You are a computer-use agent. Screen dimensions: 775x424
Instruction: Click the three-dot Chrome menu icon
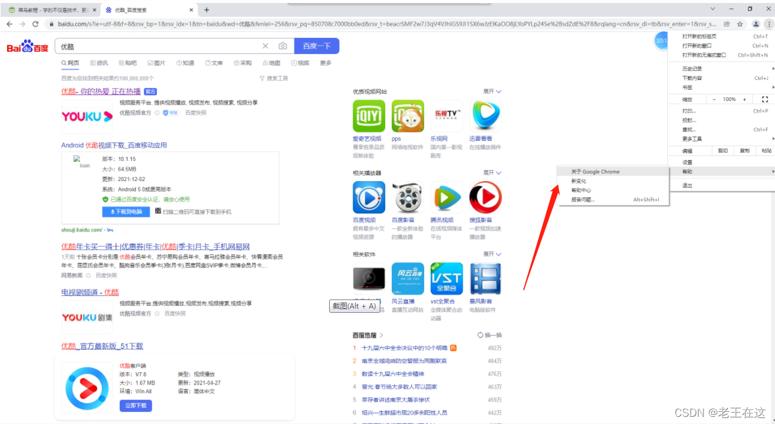(768, 24)
